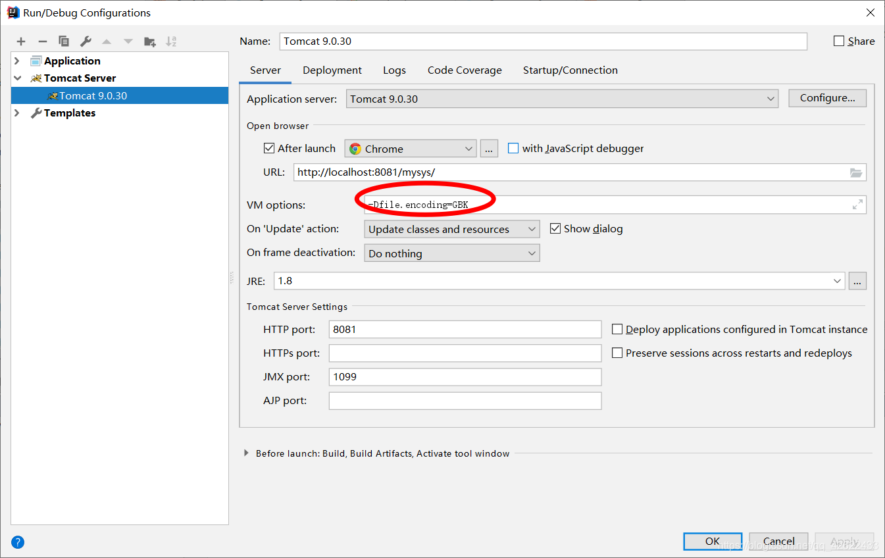This screenshot has width=885, height=558.
Task: Click the OK button
Action: coord(713,542)
